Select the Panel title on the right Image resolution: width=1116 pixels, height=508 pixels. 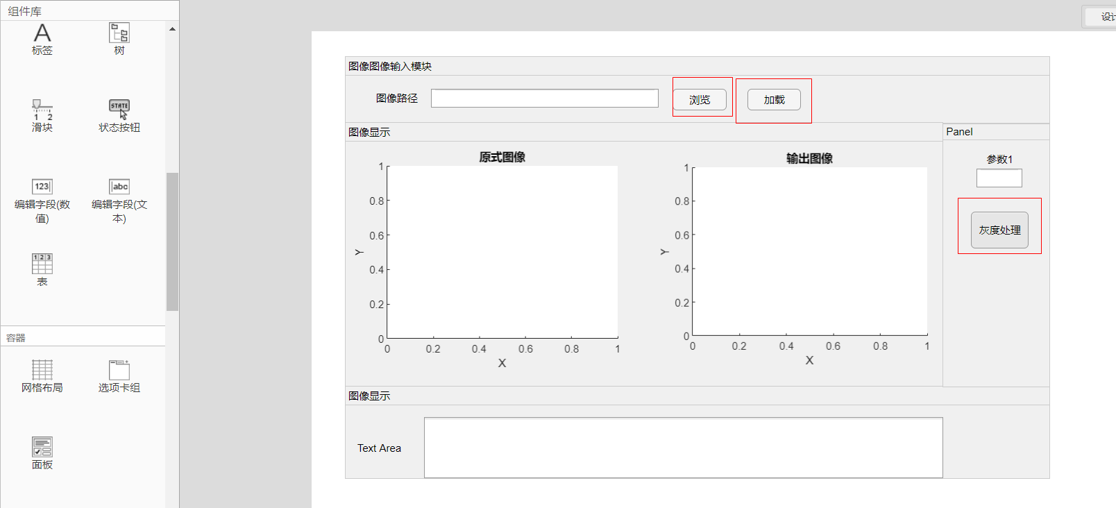[x=959, y=132]
